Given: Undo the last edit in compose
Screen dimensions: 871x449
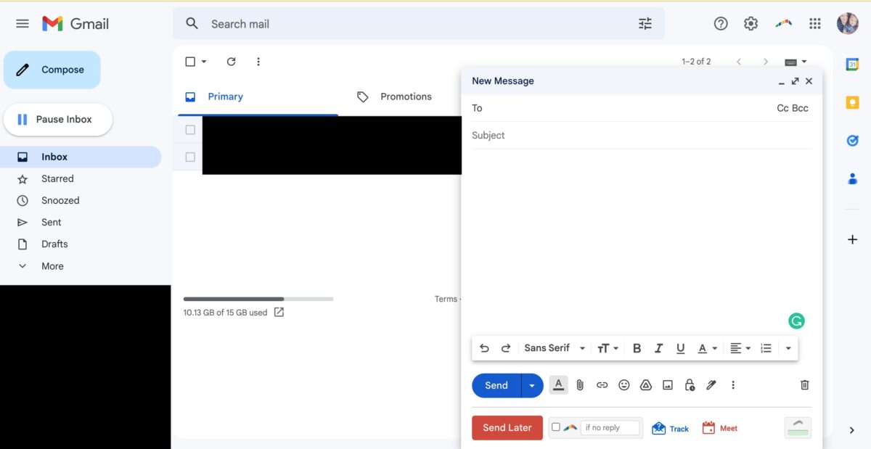Looking at the screenshot, I should tap(484, 348).
